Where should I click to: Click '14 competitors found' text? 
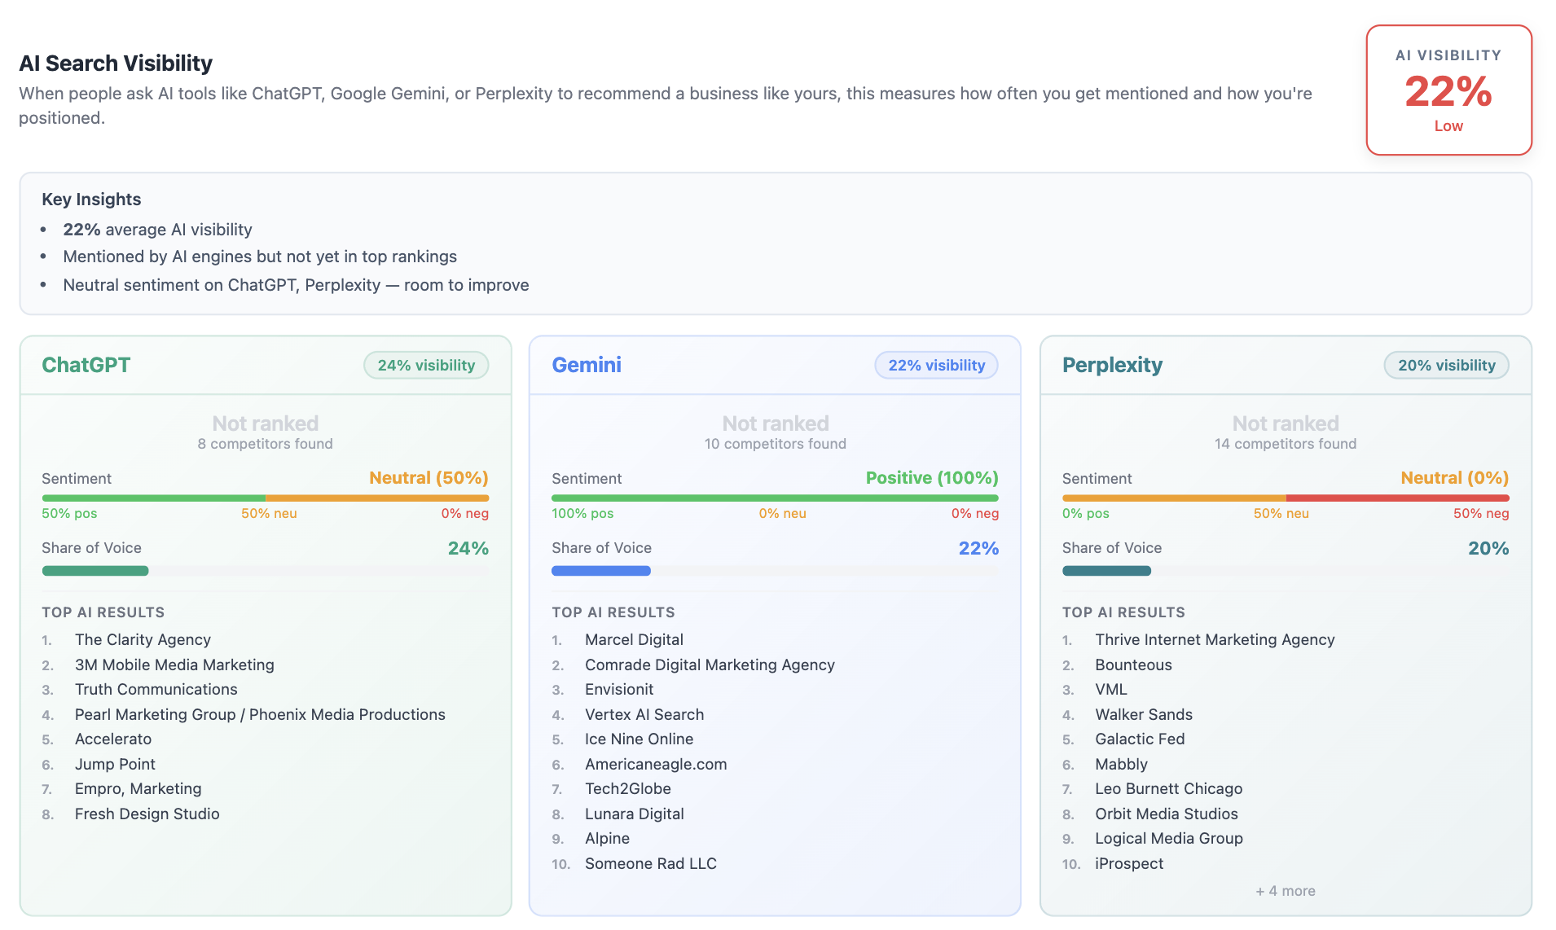1286,444
